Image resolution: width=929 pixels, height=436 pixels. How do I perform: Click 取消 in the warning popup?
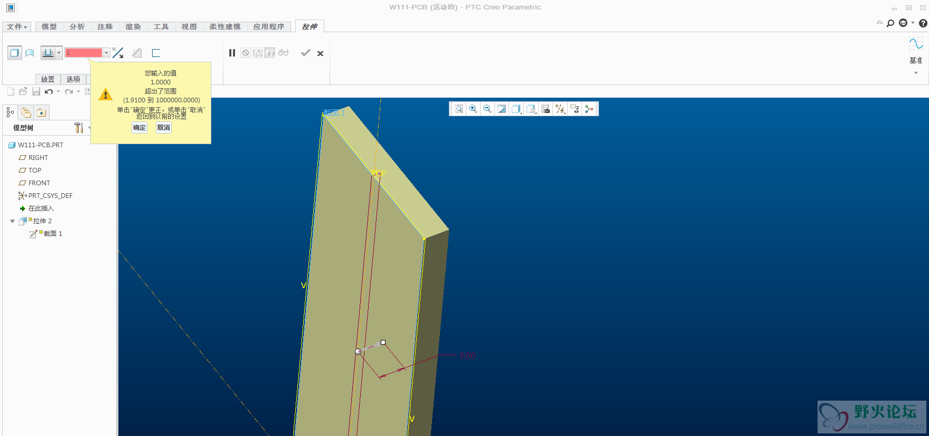tap(164, 128)
